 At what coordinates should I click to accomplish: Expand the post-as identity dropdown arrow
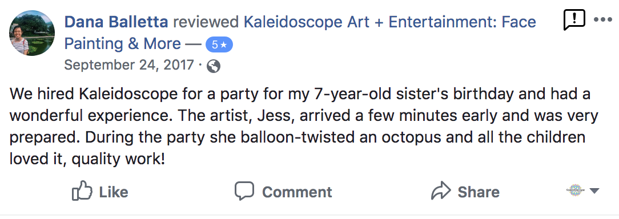(594, 191)
